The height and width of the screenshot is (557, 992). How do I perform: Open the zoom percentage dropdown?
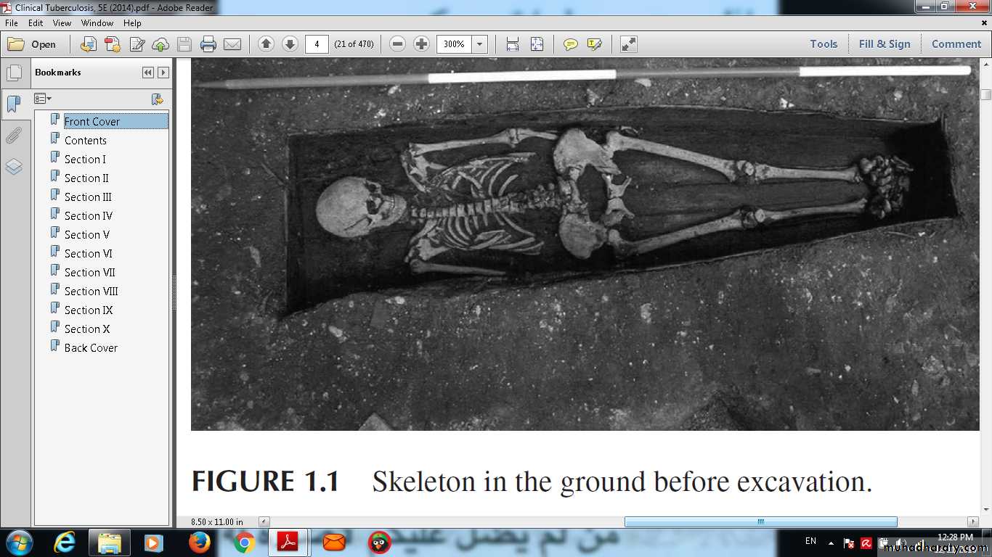[479, 44]
